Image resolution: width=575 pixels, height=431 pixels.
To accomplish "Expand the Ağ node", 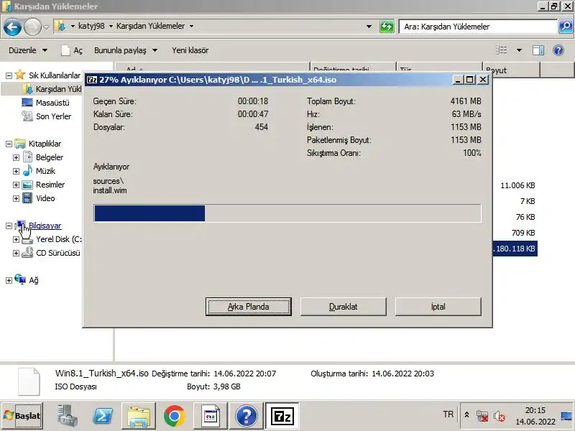I will [9, 280].
